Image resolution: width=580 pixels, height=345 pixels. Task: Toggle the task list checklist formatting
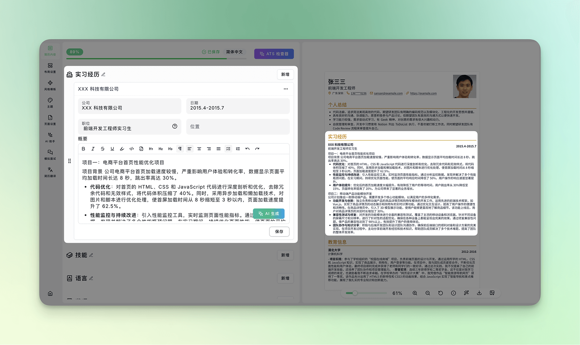click(x=228, y=149)
